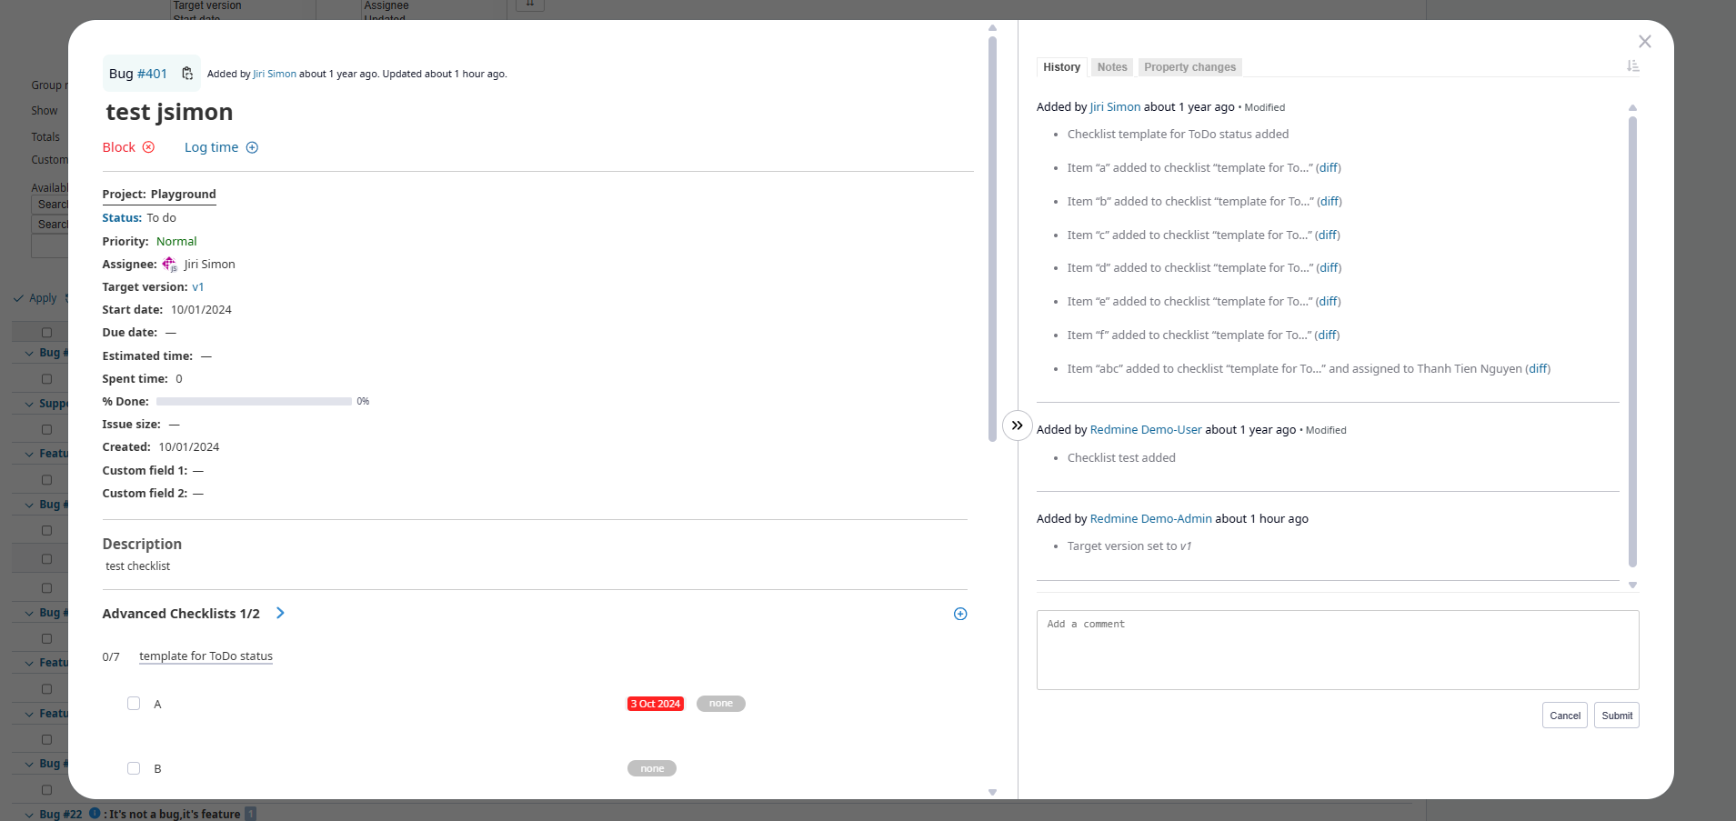Screen dimensions: 1736x821
Task: Click the history sort order icon
Action: point(1632,66)
